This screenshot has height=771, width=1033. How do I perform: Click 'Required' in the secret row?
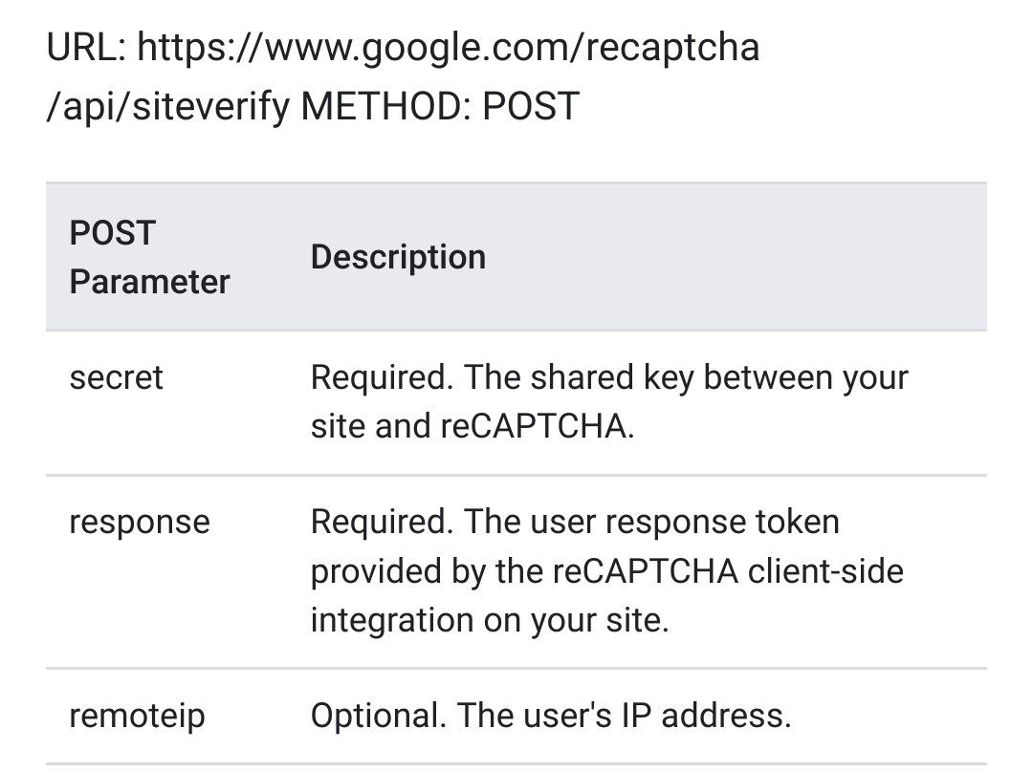tap(382, 377)
